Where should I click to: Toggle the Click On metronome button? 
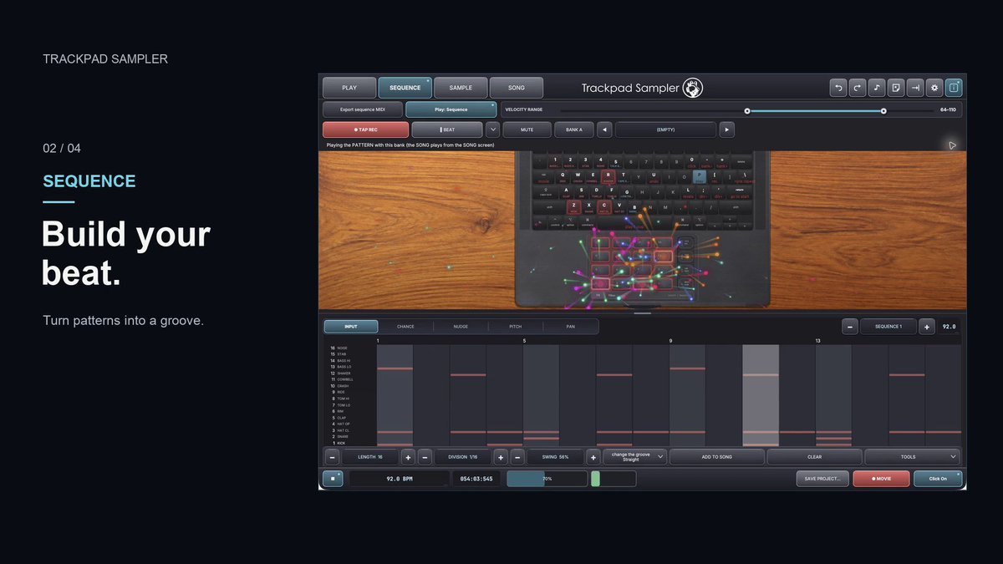click(x=937, y=479)
